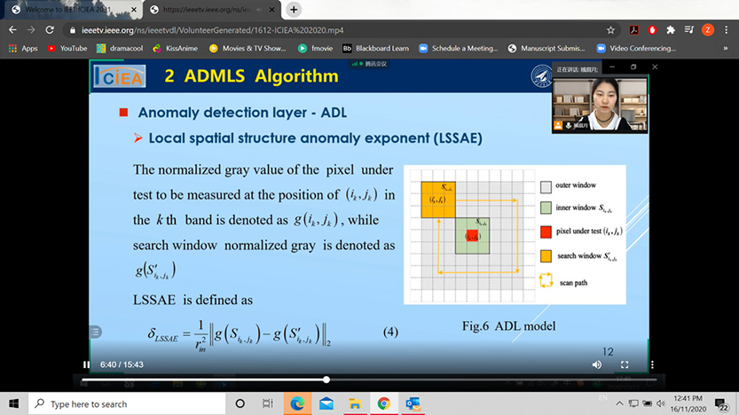Expand the hidden bookmarks chevron
The image size is (739, 415).
click(726, 48)
